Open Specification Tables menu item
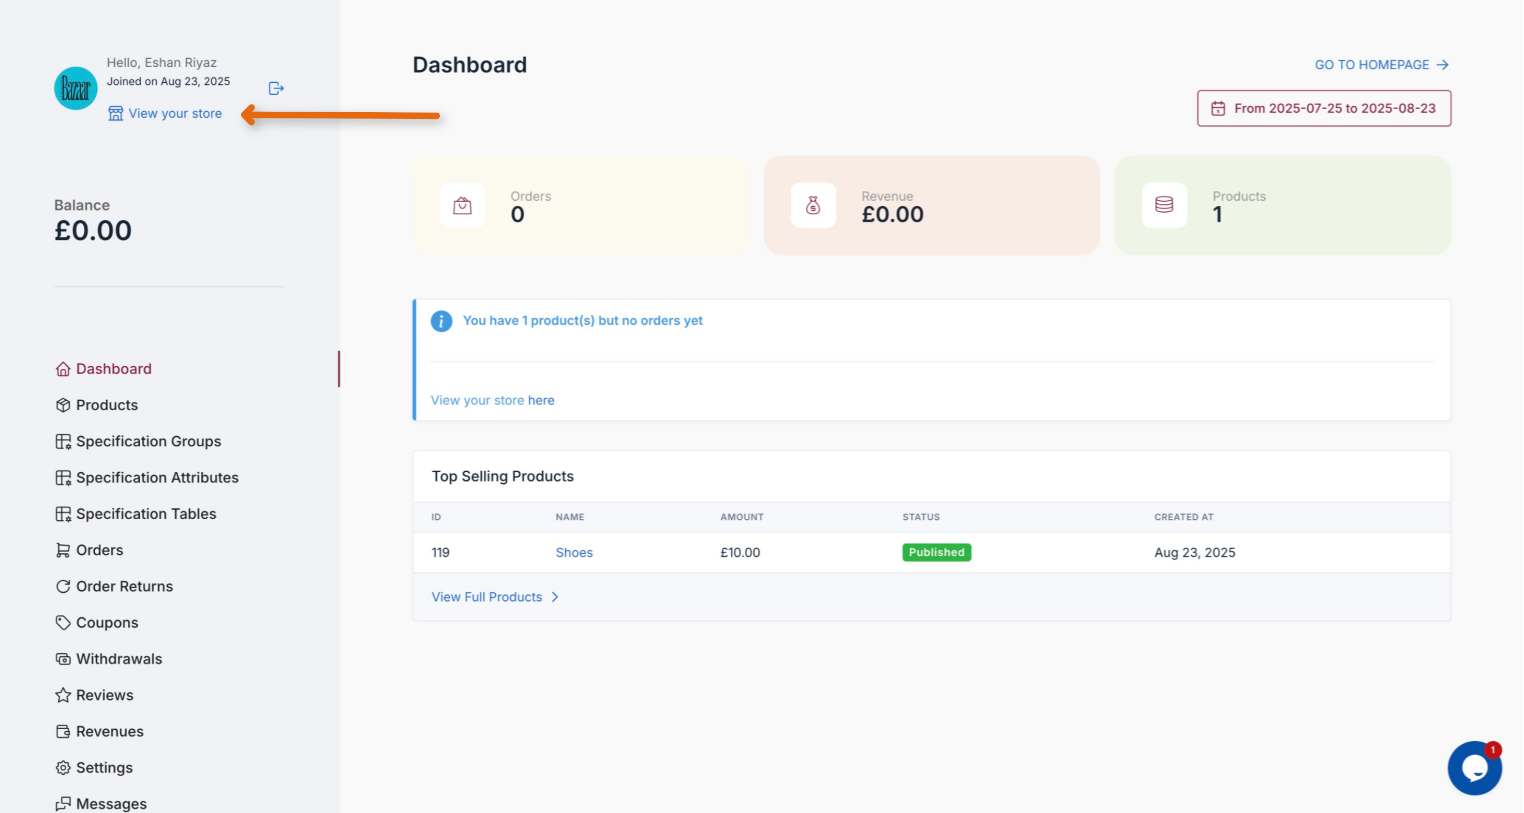 click(x=146, y=514)
